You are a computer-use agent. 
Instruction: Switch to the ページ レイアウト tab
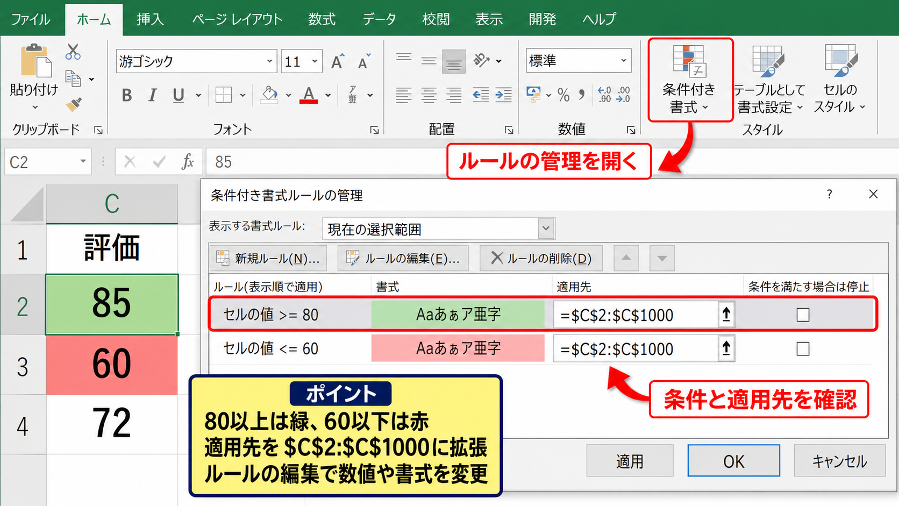[x=237, y=19]
